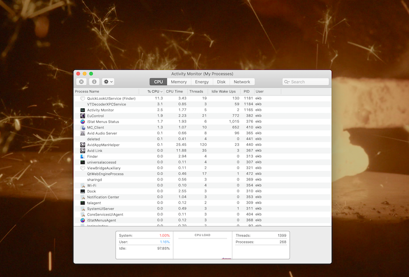The height and width of the screenshot is (277, 409).
Task: Sort by PID column header
Action: 247,91
